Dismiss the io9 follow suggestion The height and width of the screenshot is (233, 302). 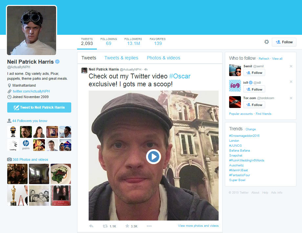(x=291, y=82)
